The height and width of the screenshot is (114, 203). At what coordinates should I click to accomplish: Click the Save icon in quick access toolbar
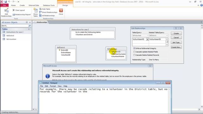coord(6,2)
